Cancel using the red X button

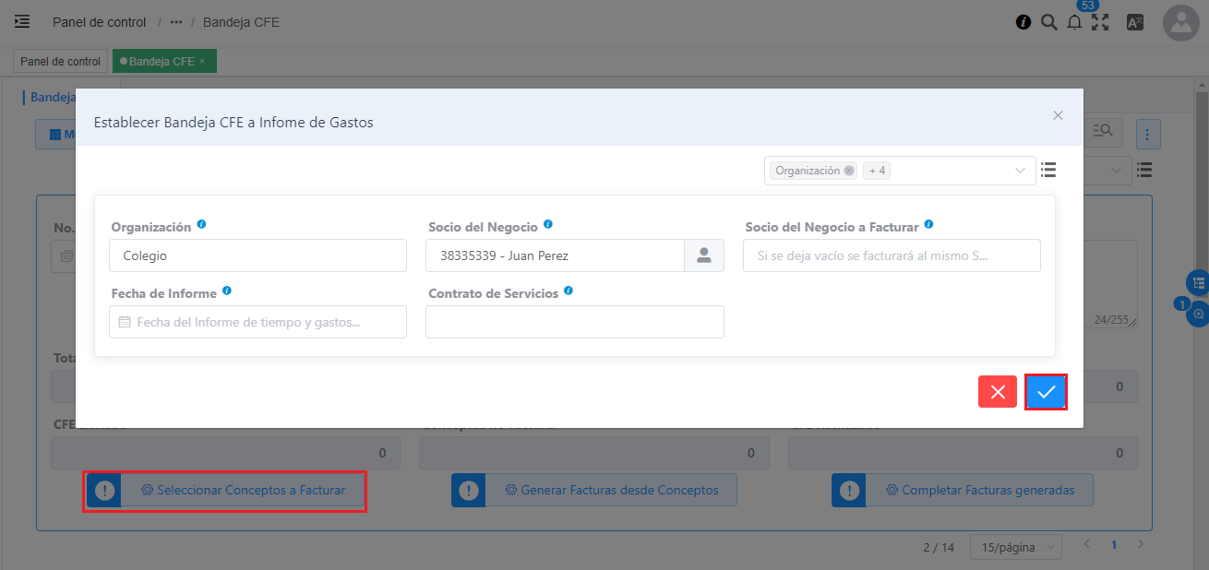point(998,392)
